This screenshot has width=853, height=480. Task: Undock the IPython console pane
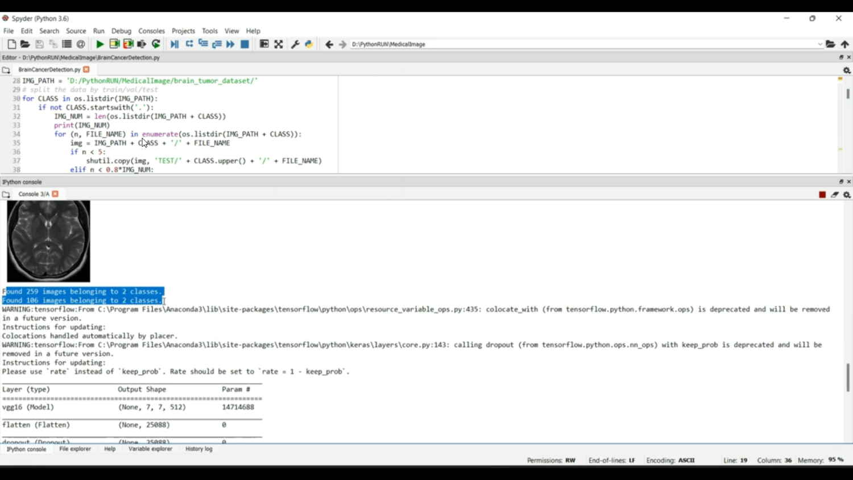point(841,182)
